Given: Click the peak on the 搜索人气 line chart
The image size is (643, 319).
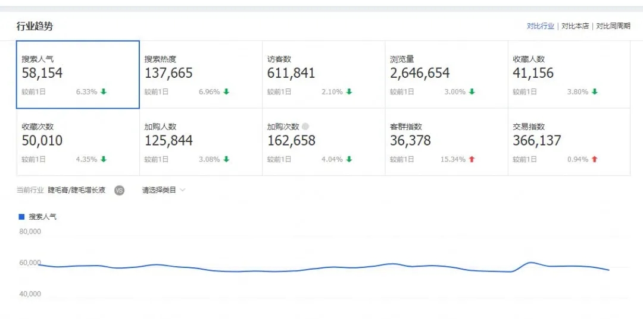Looking at the screenshot, I should pyautogui.click(x=530, y=262).
